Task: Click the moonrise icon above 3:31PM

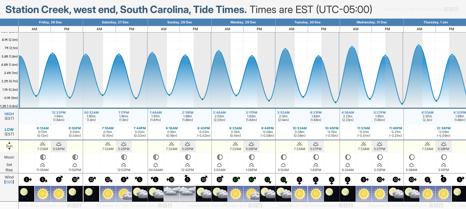Action: tap(444, 165)
